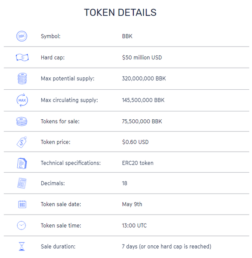This screenshot has width=252, height=258.
Task: Click the BBK coin symbol icon
Action: pos(22,36)
